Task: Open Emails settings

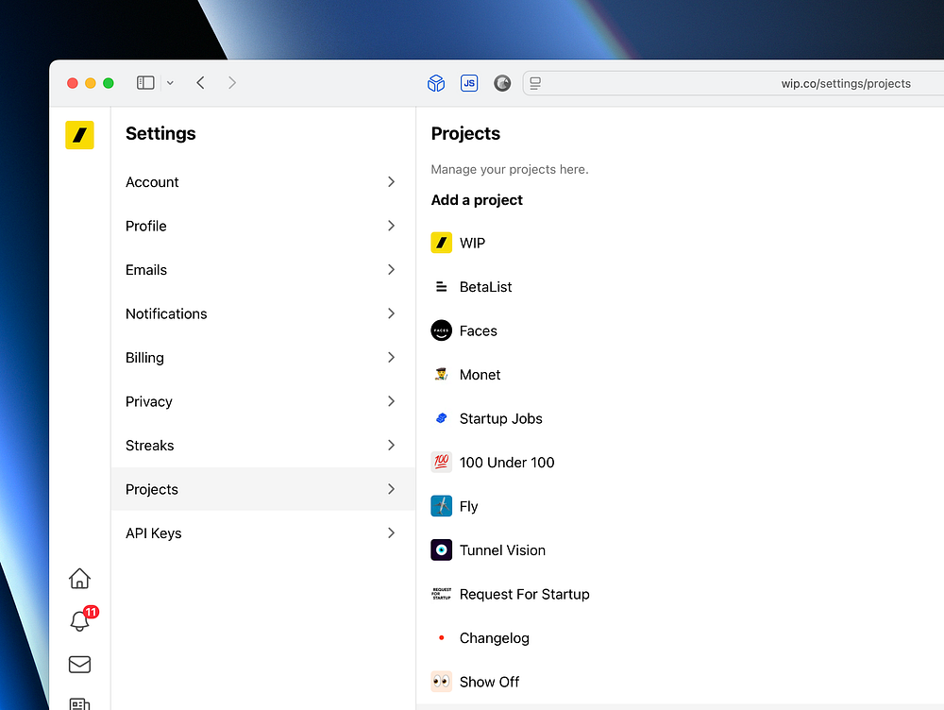Action: click(x=263, y=270)
